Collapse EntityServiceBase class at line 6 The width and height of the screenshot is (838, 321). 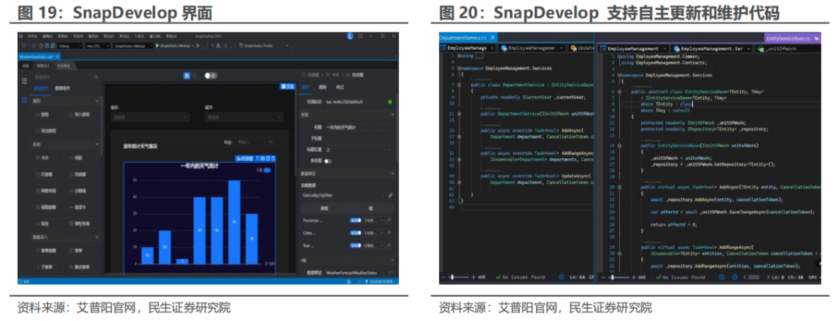click(619, 91)
